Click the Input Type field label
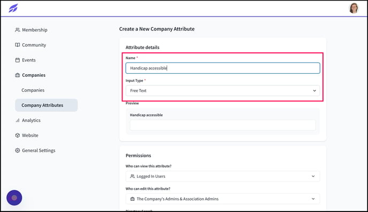 (x=134, y=81)
